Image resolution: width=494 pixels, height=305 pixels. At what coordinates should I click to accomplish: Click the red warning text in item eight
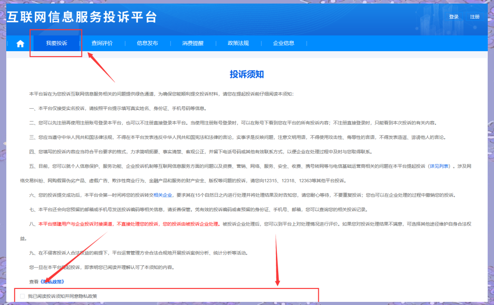(129, 224)
